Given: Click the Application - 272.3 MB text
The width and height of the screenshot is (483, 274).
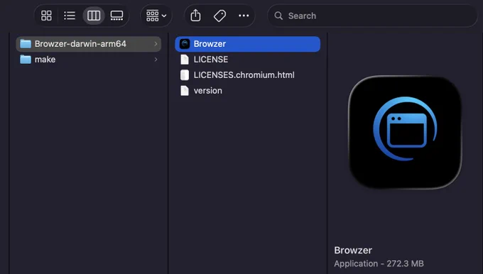Looking at the screenshot, I should coord(379,263).
